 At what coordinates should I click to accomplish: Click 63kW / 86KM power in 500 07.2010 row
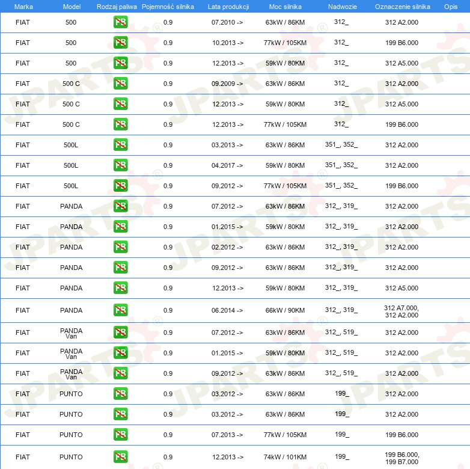click(x=285, y=22)
